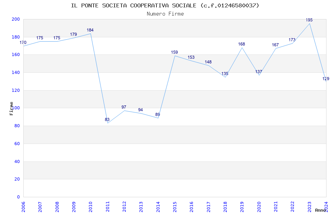
Task: Select the x-axis year 2013
Action: tap(141, 207)
